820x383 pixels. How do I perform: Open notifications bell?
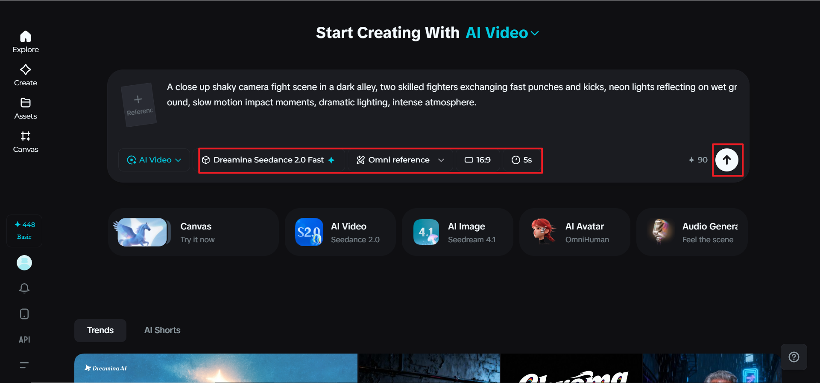pos(24,288)
